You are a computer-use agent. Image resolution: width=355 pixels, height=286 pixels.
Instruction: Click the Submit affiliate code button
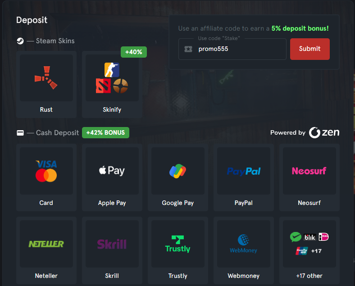pos(309,49)
